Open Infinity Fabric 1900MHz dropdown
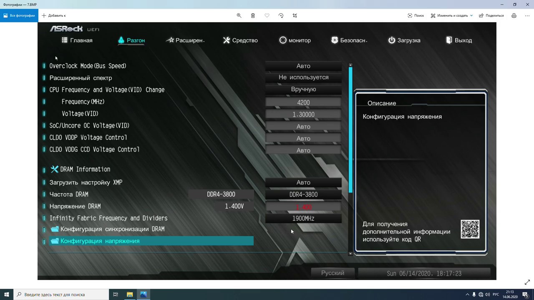 click(x=303, y=218)
